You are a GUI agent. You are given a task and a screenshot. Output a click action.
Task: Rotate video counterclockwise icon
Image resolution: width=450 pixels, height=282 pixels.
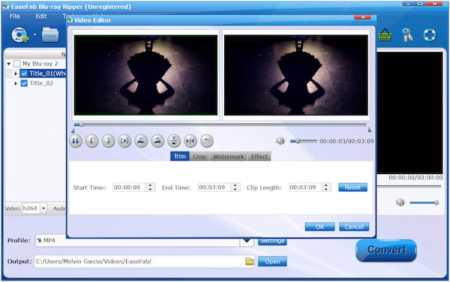pyautogui.click(x=141, y=141)
